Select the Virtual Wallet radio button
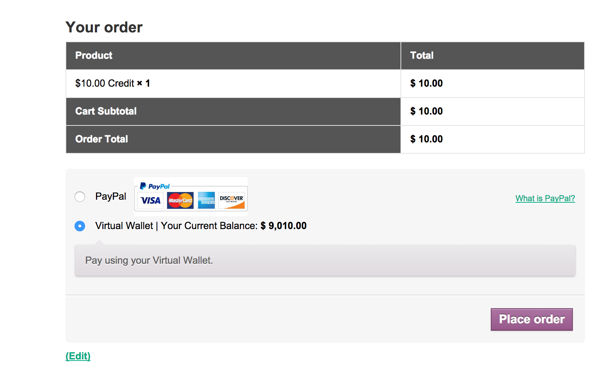The height and width of the screenshot is (376, 612). pyautogui.click(x=80, y=226)
